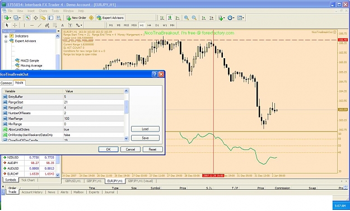Click the Cancel button
The width and height of the screenshot is (350, 211).
[x=130, y=149]
